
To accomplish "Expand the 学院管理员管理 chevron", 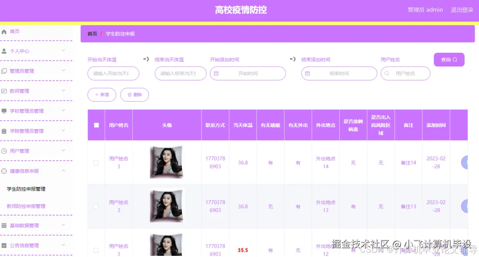I will click(63, 130).
